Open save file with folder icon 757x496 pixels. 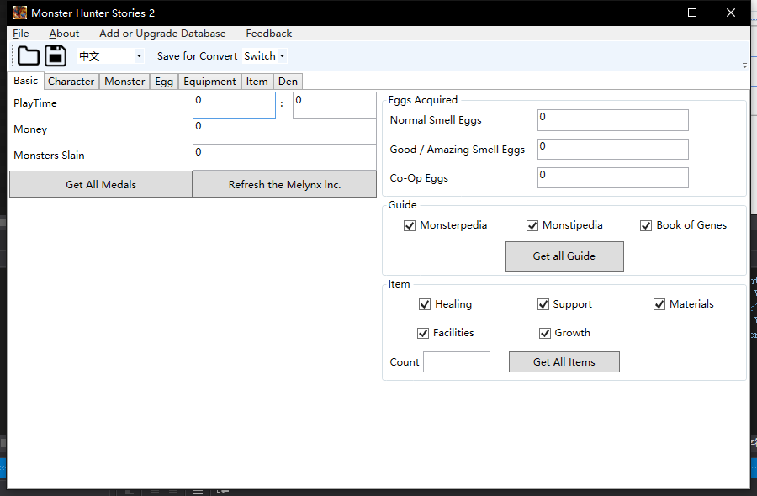pyautogui.click(x=28, y=56)
